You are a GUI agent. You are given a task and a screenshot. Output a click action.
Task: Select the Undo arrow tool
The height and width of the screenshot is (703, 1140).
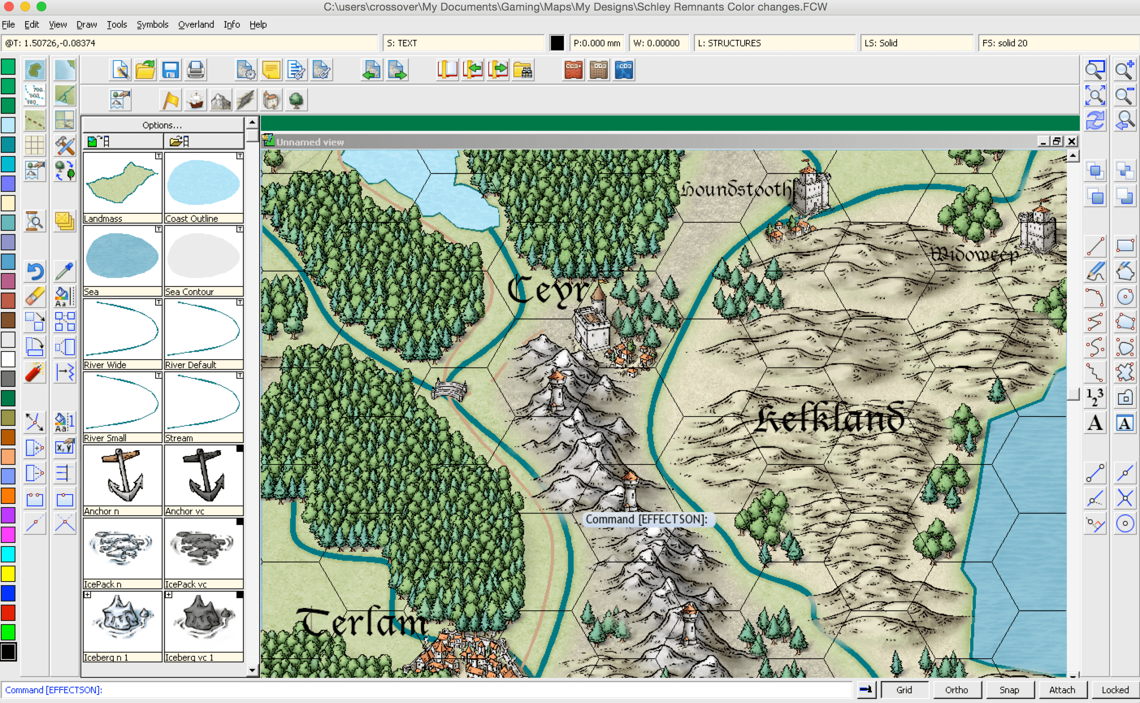pyautogui.click(x=35, y=271)
